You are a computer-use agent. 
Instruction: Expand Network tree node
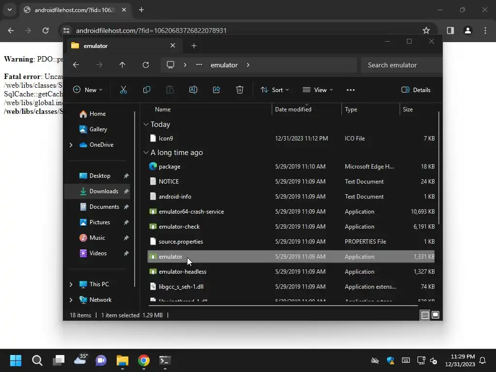pyautogui.click(x=71, y=300)
